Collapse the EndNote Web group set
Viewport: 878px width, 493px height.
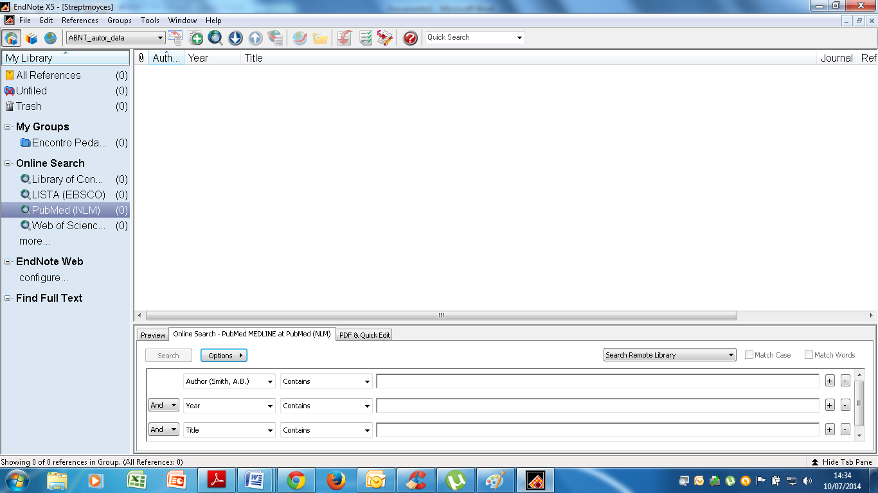click(8, 262)
